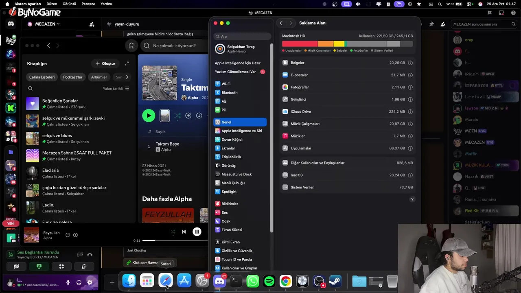Open info for macOS storage row
The width and height of the screenshot is (521, 293).
tap(410, 175)
